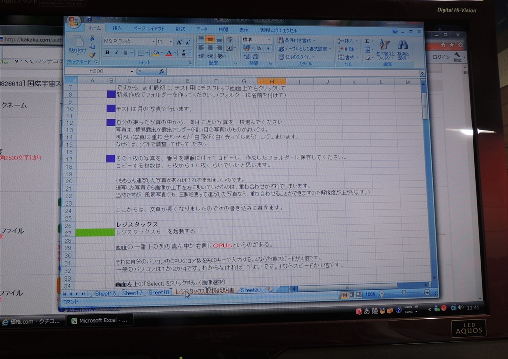Click the Name Box showing H200
Screen dimensions: 508x359
(96, 71)
